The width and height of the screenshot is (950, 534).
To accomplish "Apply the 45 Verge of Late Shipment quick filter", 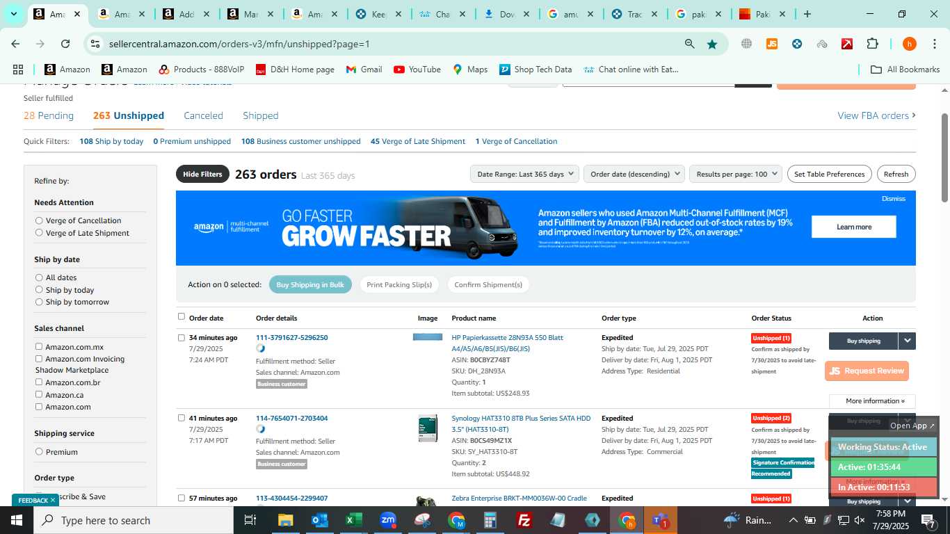I will [418, 141].
